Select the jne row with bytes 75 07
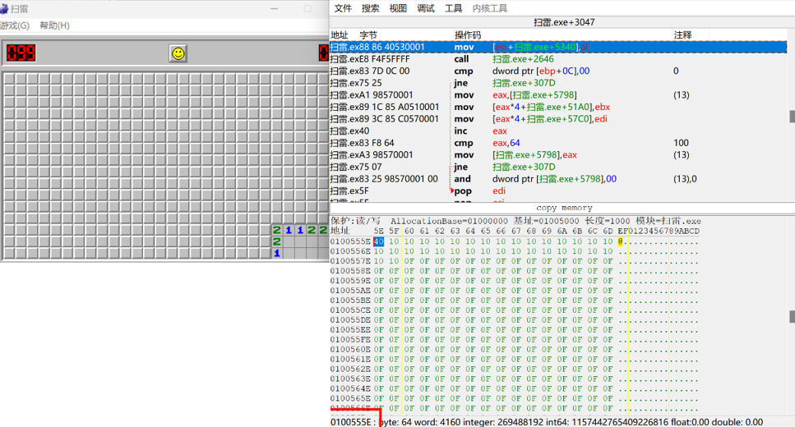Screen dimensions: 795x427 (557, 167)
